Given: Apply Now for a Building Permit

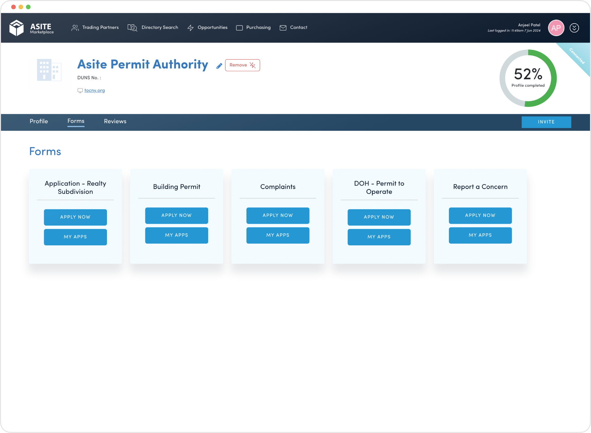Looking at the screenshot, I should (176, 216).
